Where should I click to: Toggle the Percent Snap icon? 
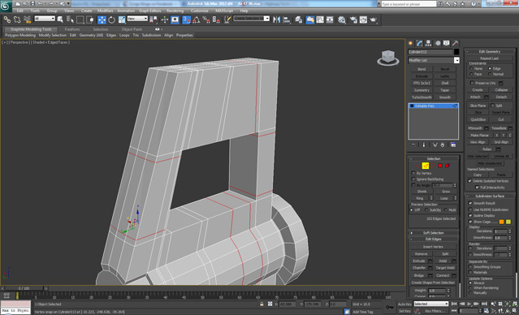205,19
